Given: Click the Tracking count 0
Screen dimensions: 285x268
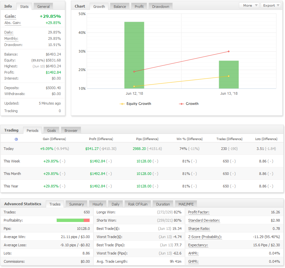Looking at the screenshot, I should pyautogui.click(x=60, y=111).
